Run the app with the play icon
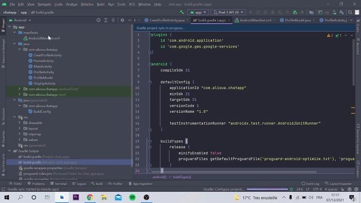Screen dimensions: 361x203 point(250,12)
